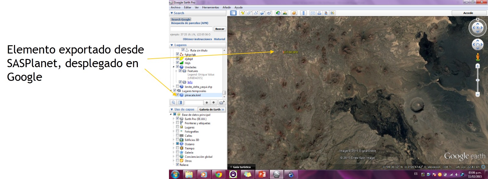Viewport: 488px width, 179px height.
Task: Click the search magnifier below the Lugares list
Action: point(173,103)
